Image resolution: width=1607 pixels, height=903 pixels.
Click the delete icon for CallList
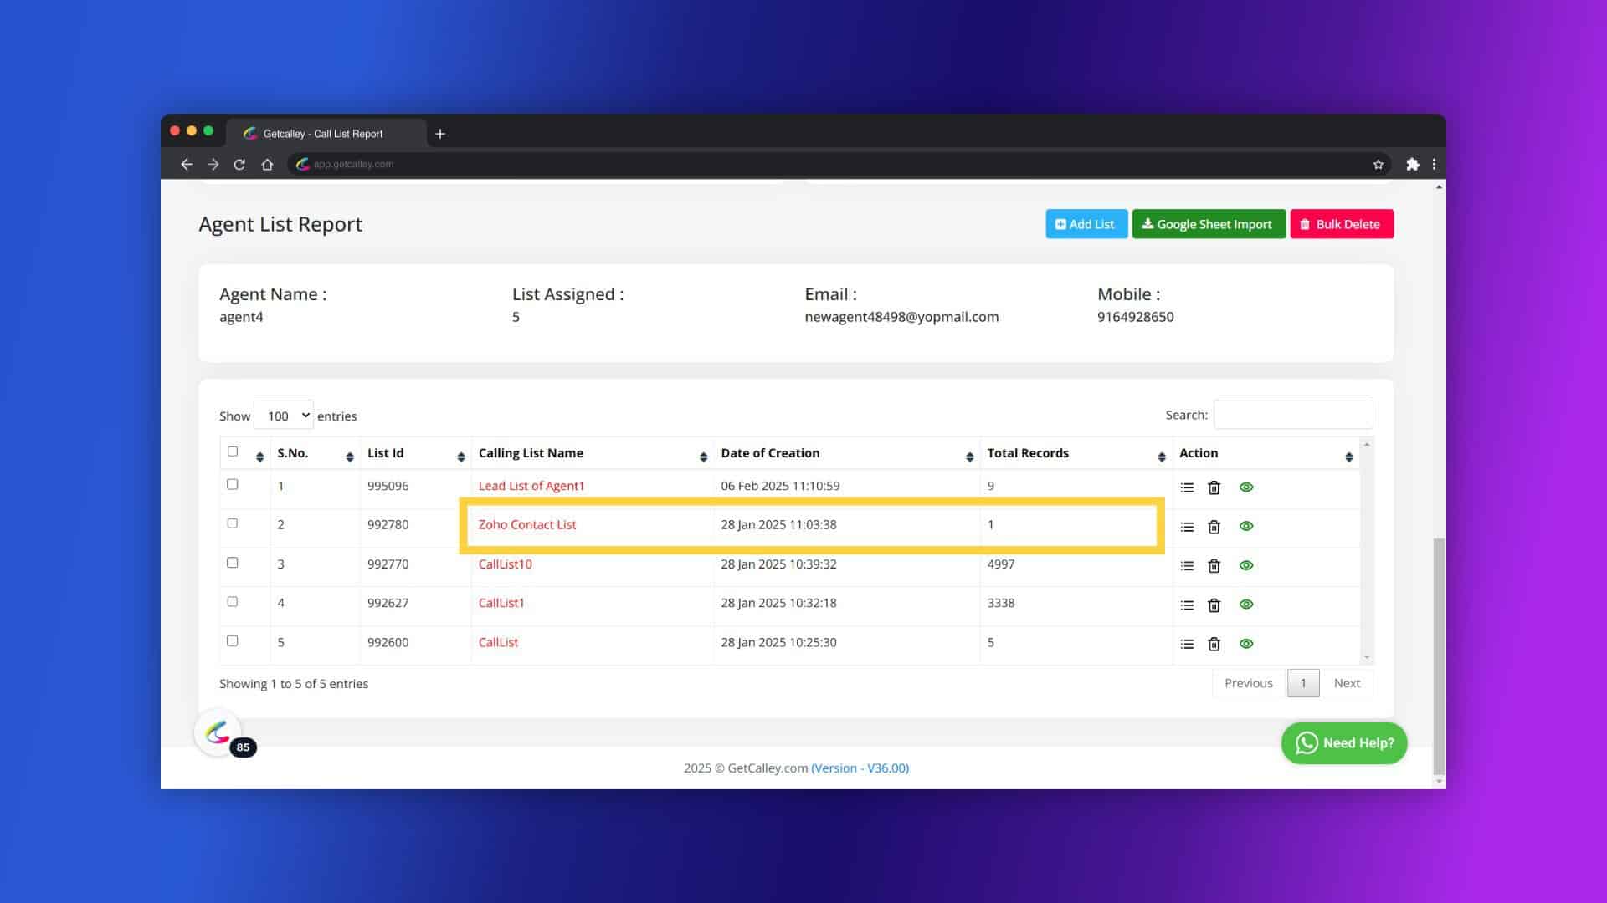point(1214,643)
